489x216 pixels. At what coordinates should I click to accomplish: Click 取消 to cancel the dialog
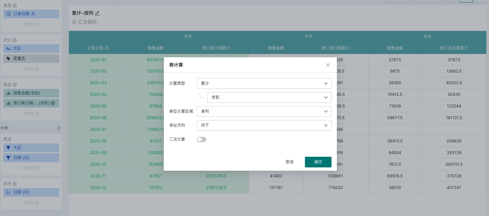coord(290,162)
